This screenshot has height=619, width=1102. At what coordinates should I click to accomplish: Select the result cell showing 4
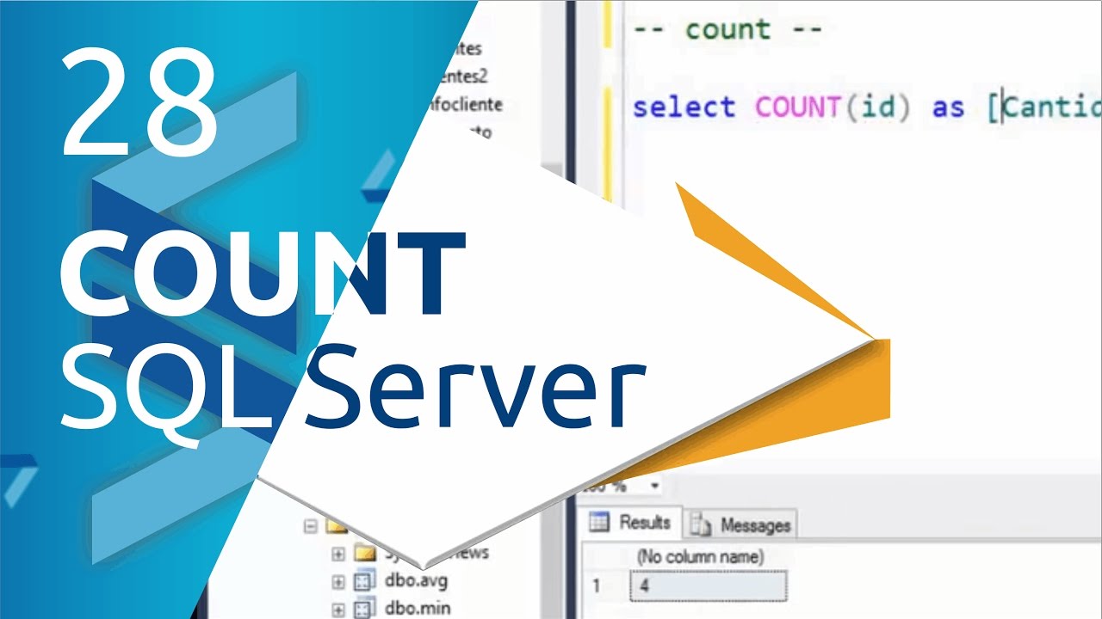[x=708, y=587]
